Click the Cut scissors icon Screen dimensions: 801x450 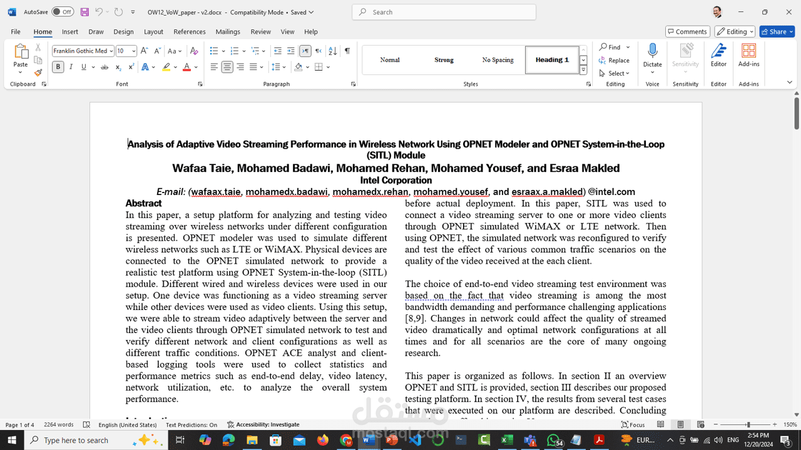pos(38,47)
